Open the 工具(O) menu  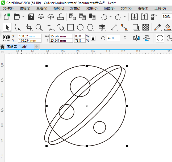click(160, 8)
